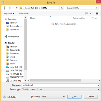Click the File name text field
This screenshot has height=102, width=102.
point(61,85)
